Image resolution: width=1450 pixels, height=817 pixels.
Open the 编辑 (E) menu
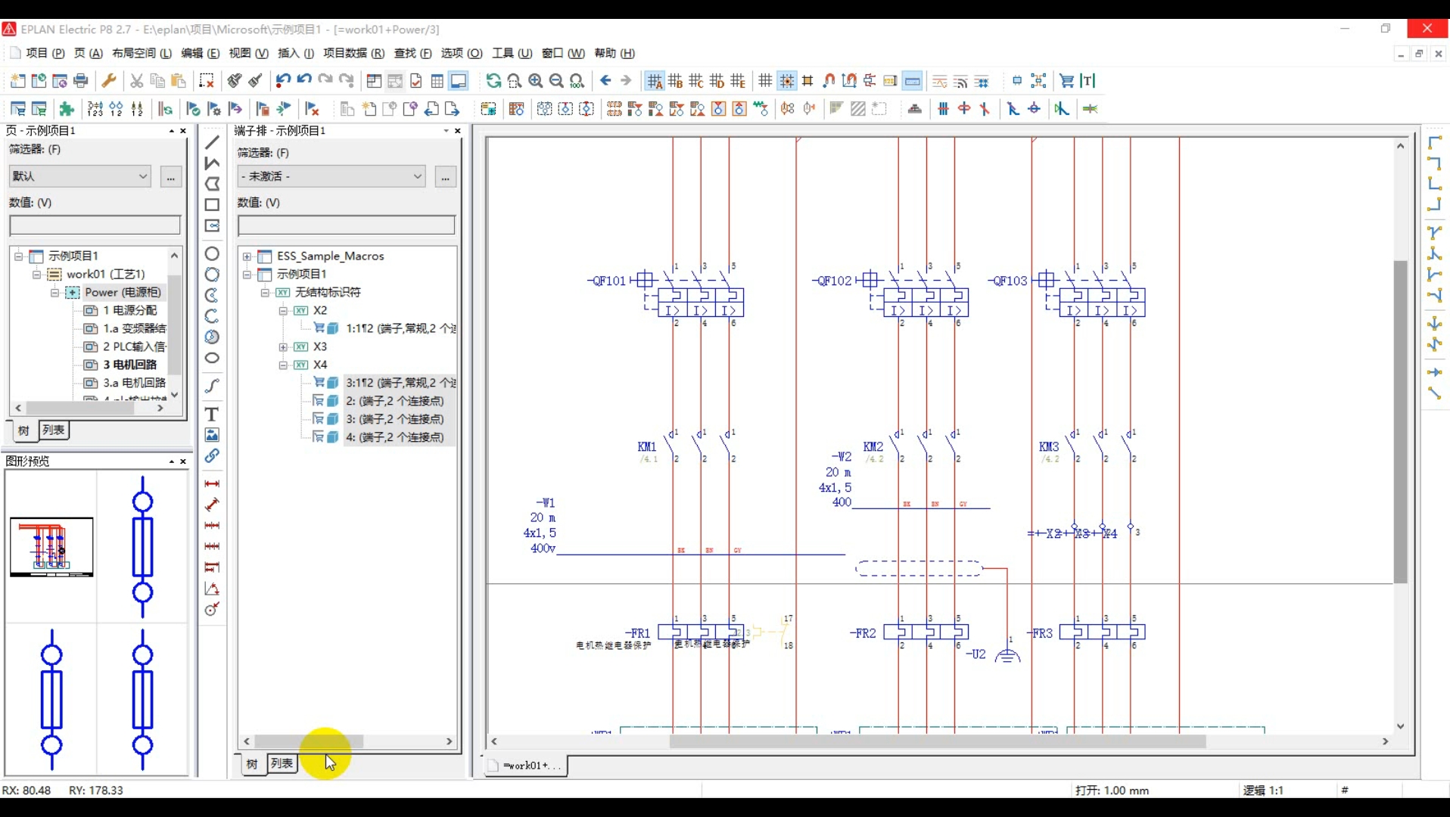pyautogui.click(x=200, y=53)
